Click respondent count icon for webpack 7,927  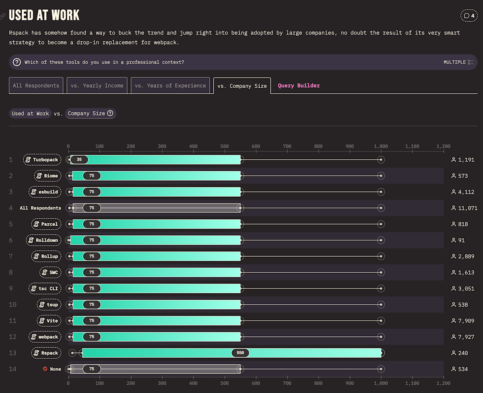454,337
